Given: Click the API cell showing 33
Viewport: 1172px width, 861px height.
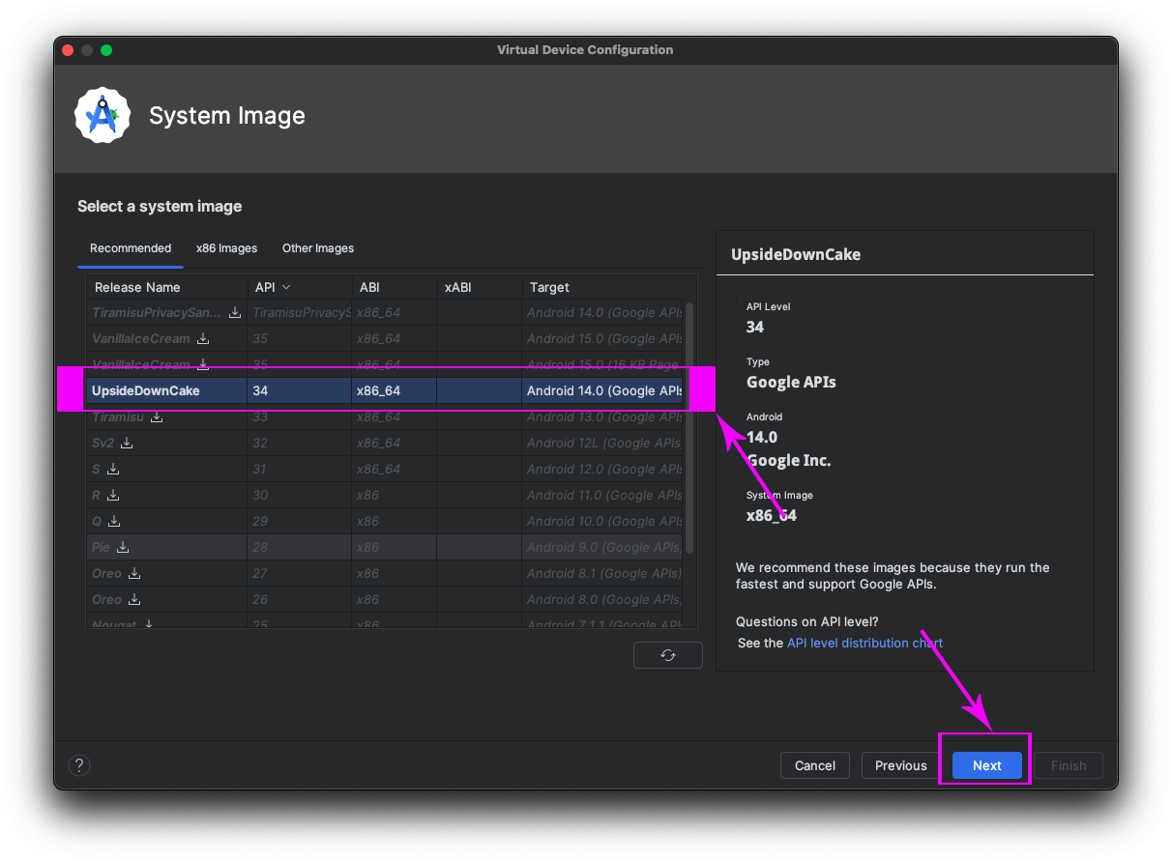Looking at the screenshot, I should (x=300, y=417).
